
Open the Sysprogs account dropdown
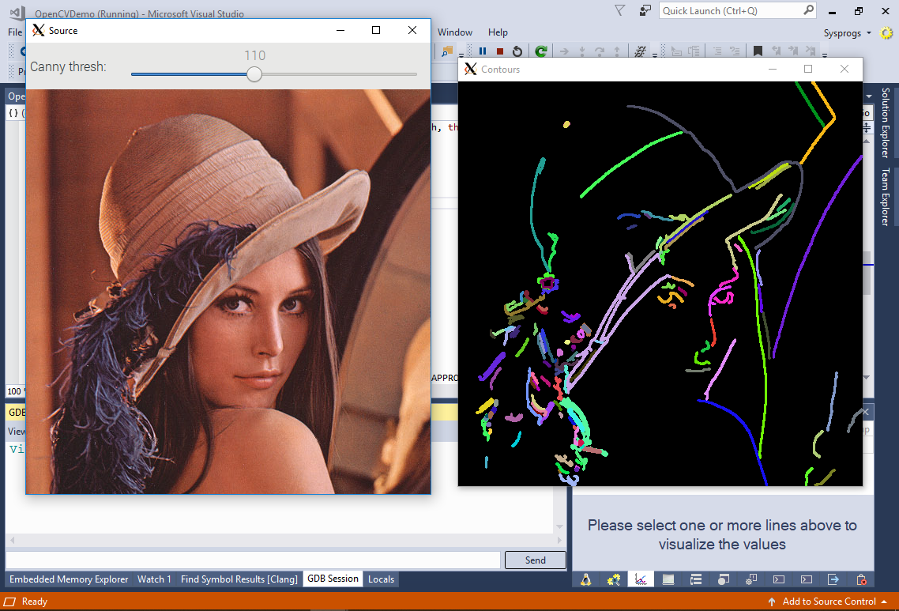click(848, 32)
